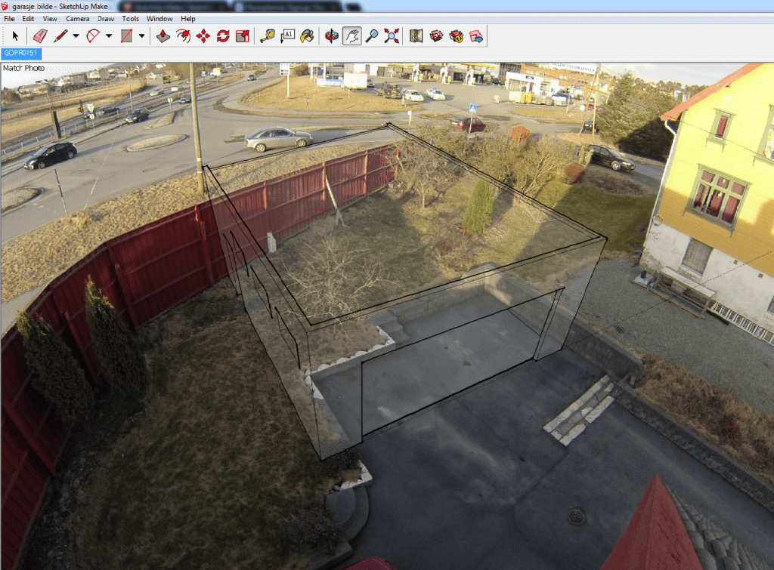The image size is (774, 570).
Task: Activate the Orbit camera tool
Action: coord(331,35)
